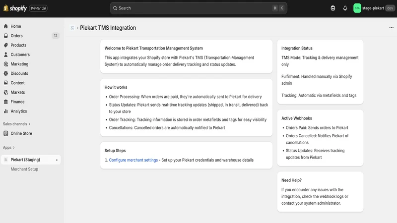Click the Integration Status heading
Image resolution: width=397 pixels, height=223 pixels.
click(297, 48)
